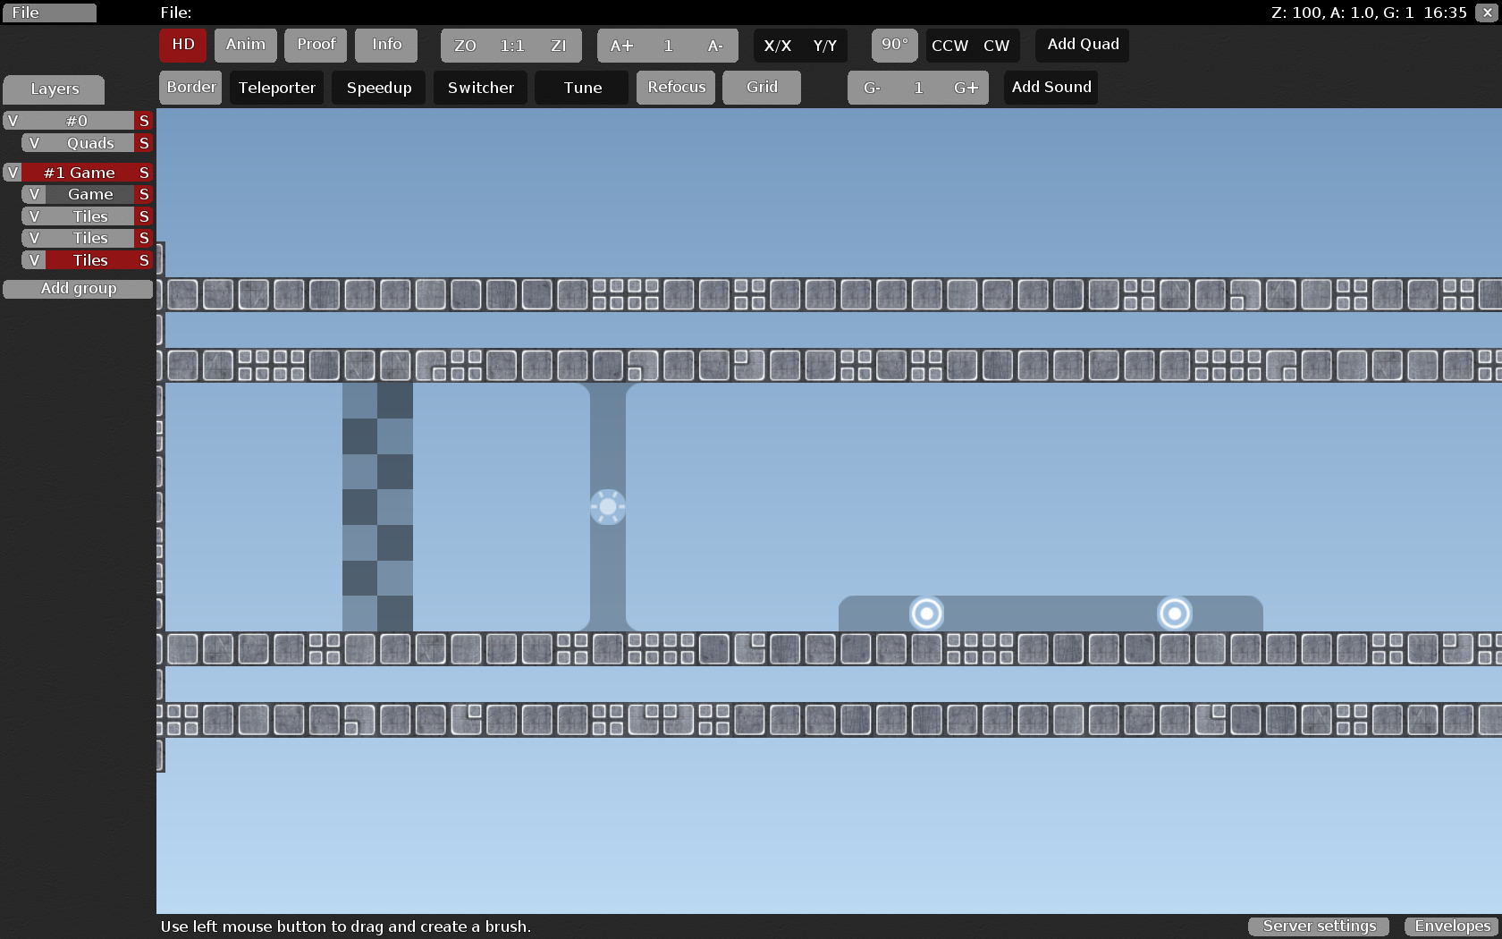Image resolution: width=1502 pixels, height=939 pixels.
Task: Toggle HD mode
Action: tap(182, 44)
